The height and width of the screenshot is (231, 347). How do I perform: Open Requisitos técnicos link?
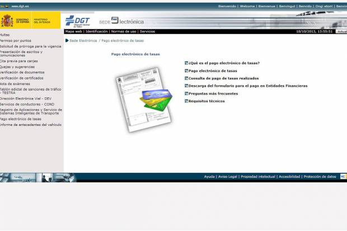pyautogui.click(x=207, y=101)
